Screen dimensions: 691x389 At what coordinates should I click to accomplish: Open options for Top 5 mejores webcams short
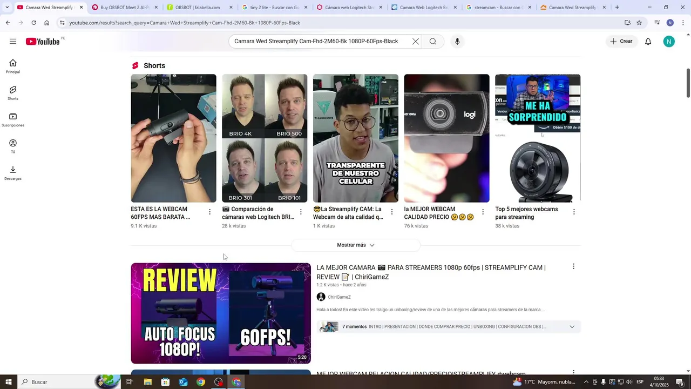click(574, 212)
